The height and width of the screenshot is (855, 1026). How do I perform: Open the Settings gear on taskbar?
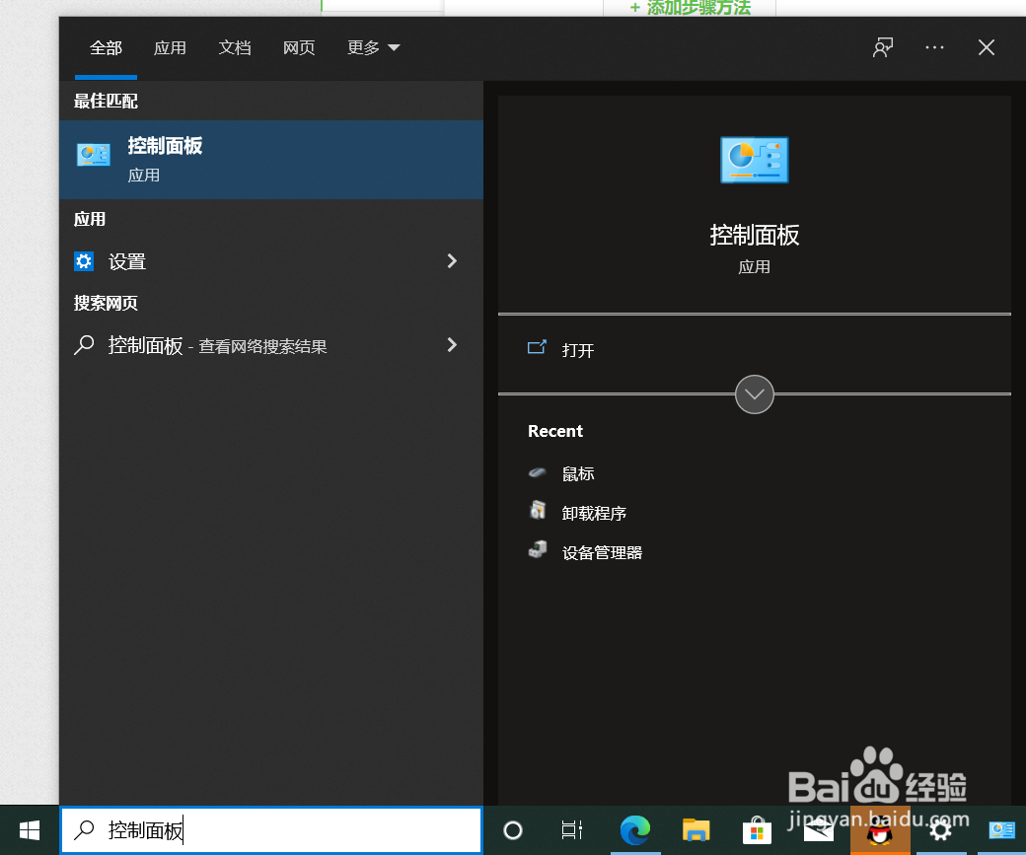coord(941,830)
